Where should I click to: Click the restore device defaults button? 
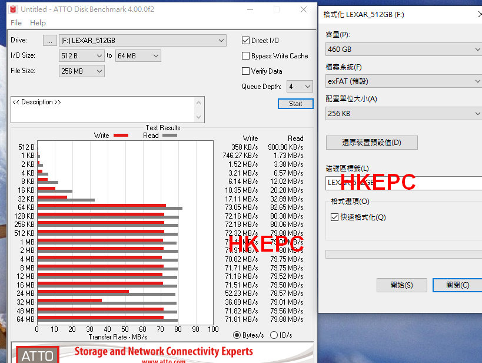pos(371,143)
